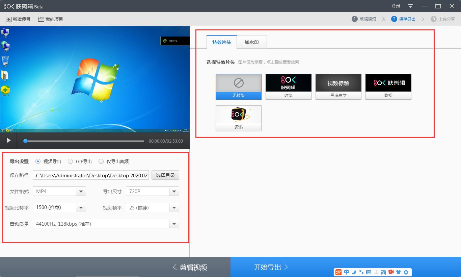This screenshot has height=277, width=461.
Task: Choose 黑底白字 intro thumbnail
Action: coord(338,87)
